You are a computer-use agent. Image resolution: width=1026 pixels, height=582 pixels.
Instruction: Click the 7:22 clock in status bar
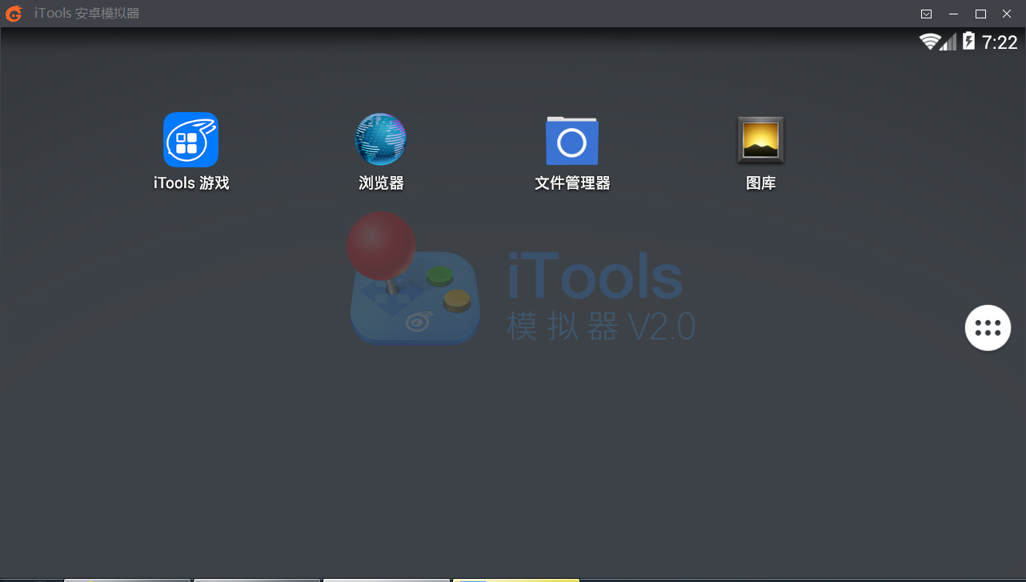[1000, 42]
